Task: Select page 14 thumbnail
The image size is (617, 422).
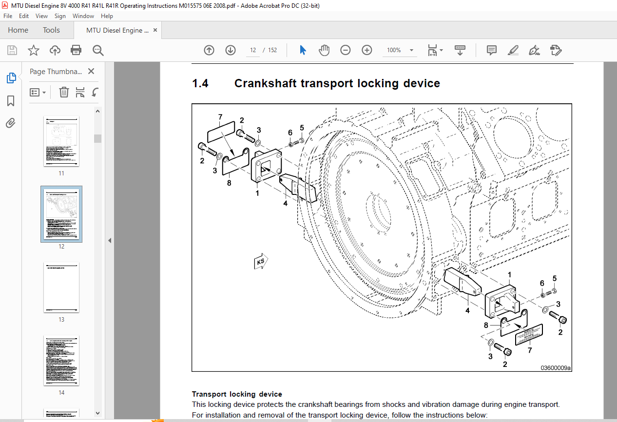Action: point(61,361)
